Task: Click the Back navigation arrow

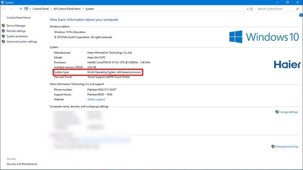Action: (4, 9)
